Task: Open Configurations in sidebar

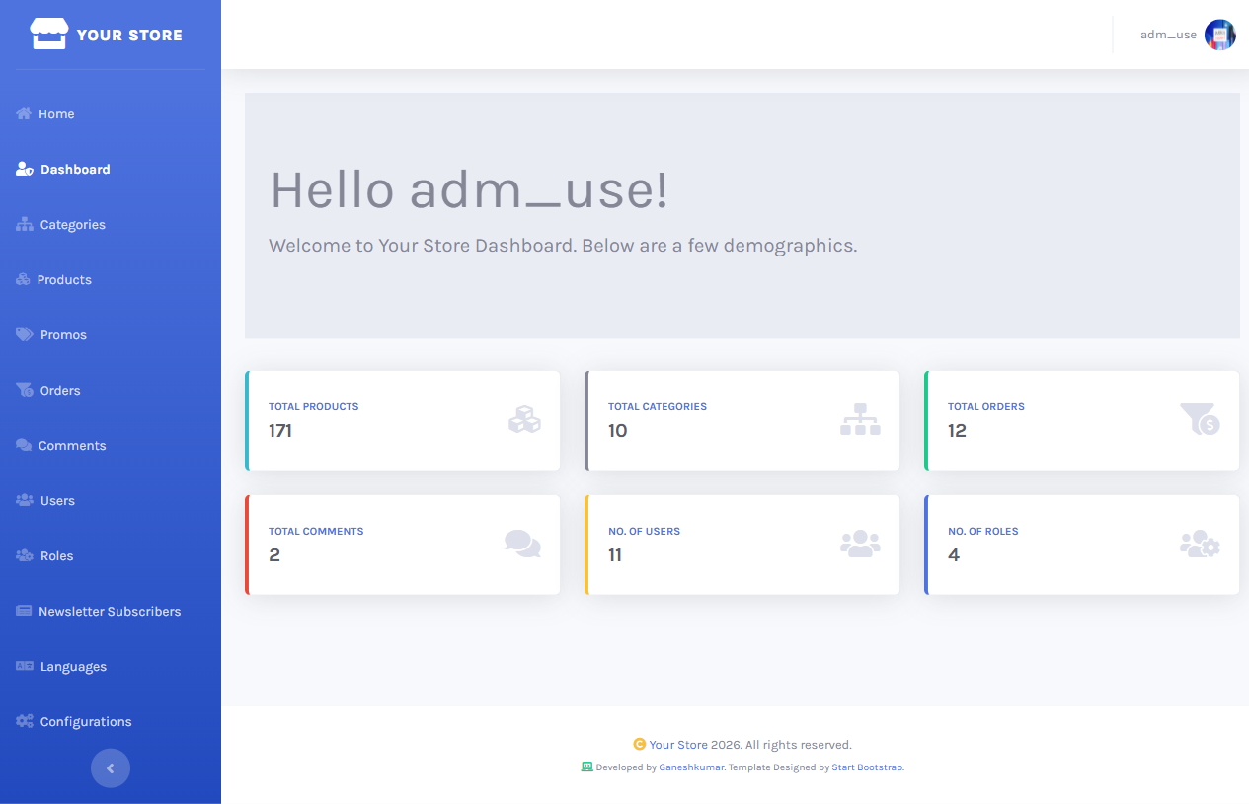Action: pos(111,721)
